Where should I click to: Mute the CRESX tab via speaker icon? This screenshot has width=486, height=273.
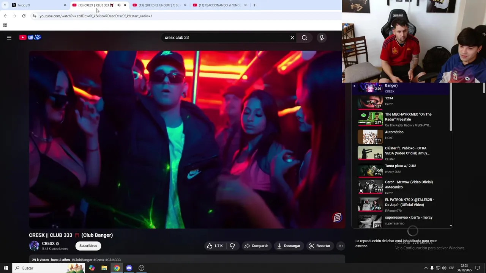(119, 5)
